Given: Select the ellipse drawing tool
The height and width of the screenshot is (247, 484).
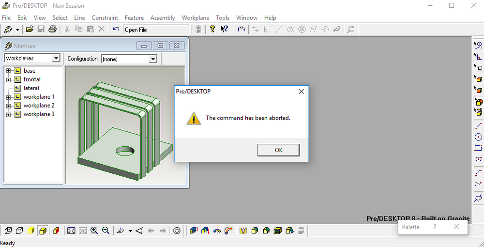Looking at the screenshot, I should [478, 159].
